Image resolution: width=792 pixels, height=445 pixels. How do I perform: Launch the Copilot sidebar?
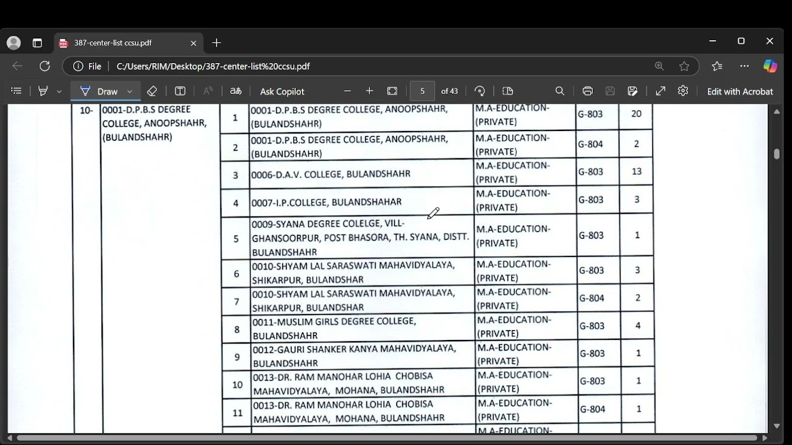pyautogui.click(x=770, y=66)
